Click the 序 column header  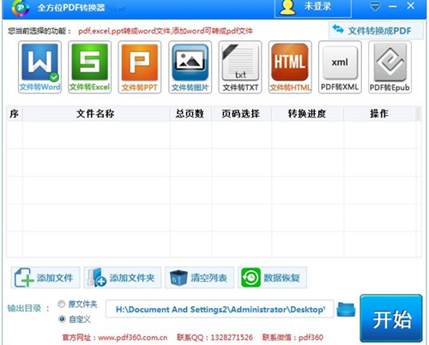click(x=15, y=113)
